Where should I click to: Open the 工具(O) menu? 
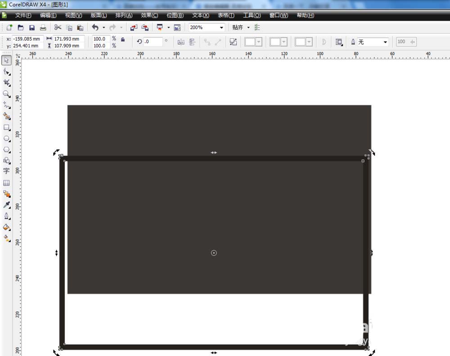(252, 15)
